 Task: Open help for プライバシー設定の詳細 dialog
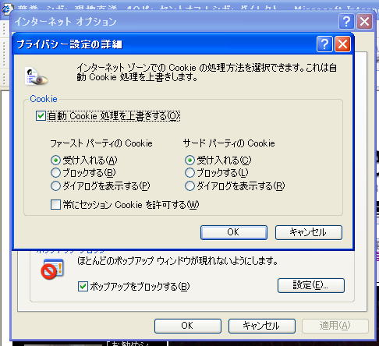tap(324, 44)
